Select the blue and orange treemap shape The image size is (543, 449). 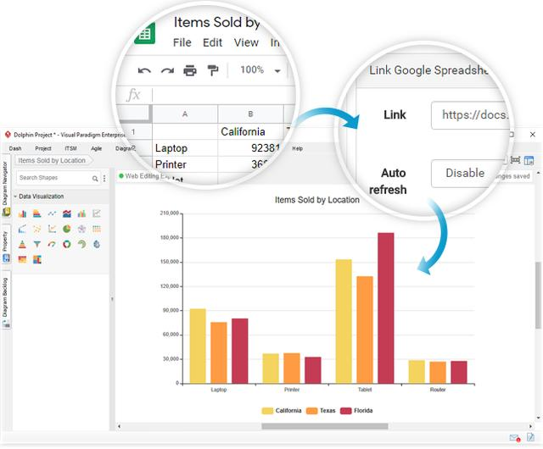click(37, 259)
